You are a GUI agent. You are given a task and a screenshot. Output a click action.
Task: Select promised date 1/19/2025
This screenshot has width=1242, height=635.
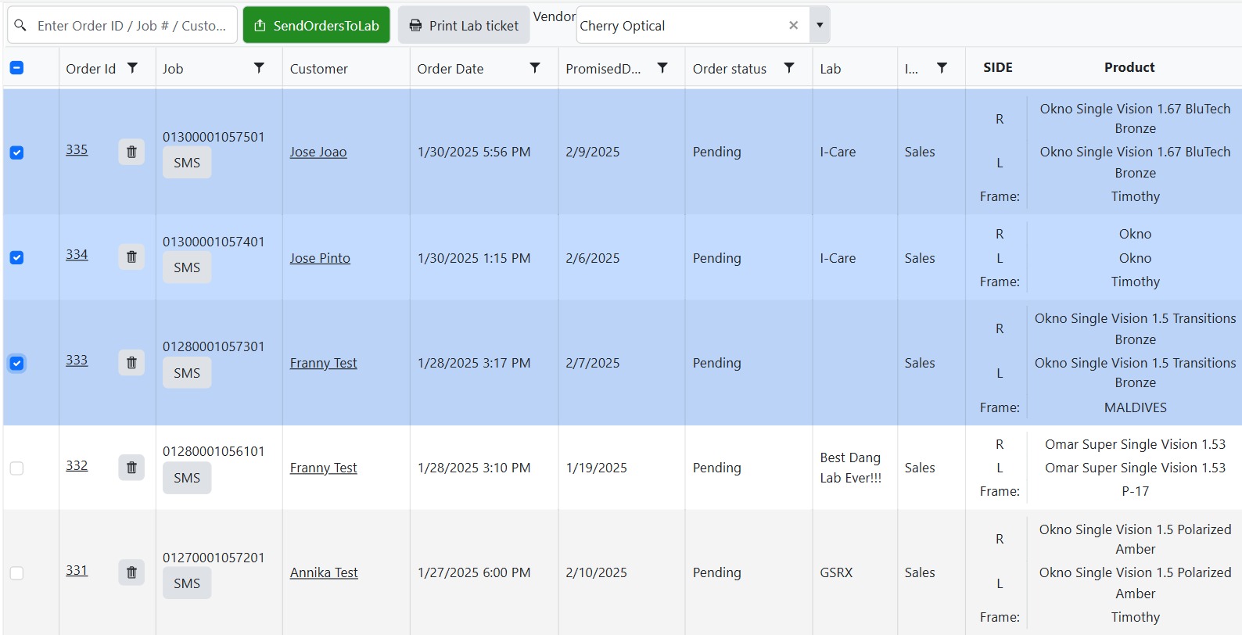[597, 468]
